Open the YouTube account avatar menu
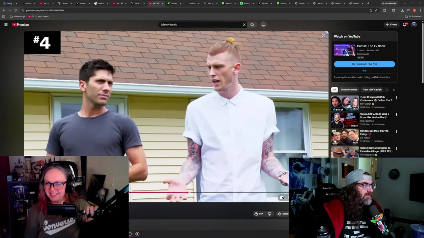424x238 pixels. coord(414,24)
